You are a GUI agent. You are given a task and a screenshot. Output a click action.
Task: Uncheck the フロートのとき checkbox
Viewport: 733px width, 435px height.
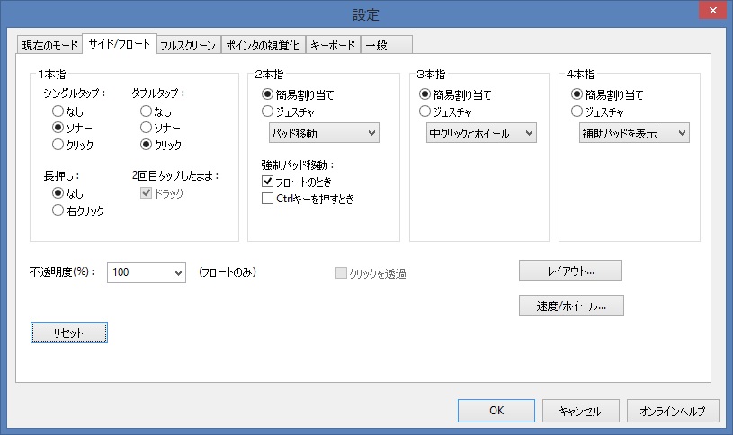pyautogui.click(x=268, y=182)
